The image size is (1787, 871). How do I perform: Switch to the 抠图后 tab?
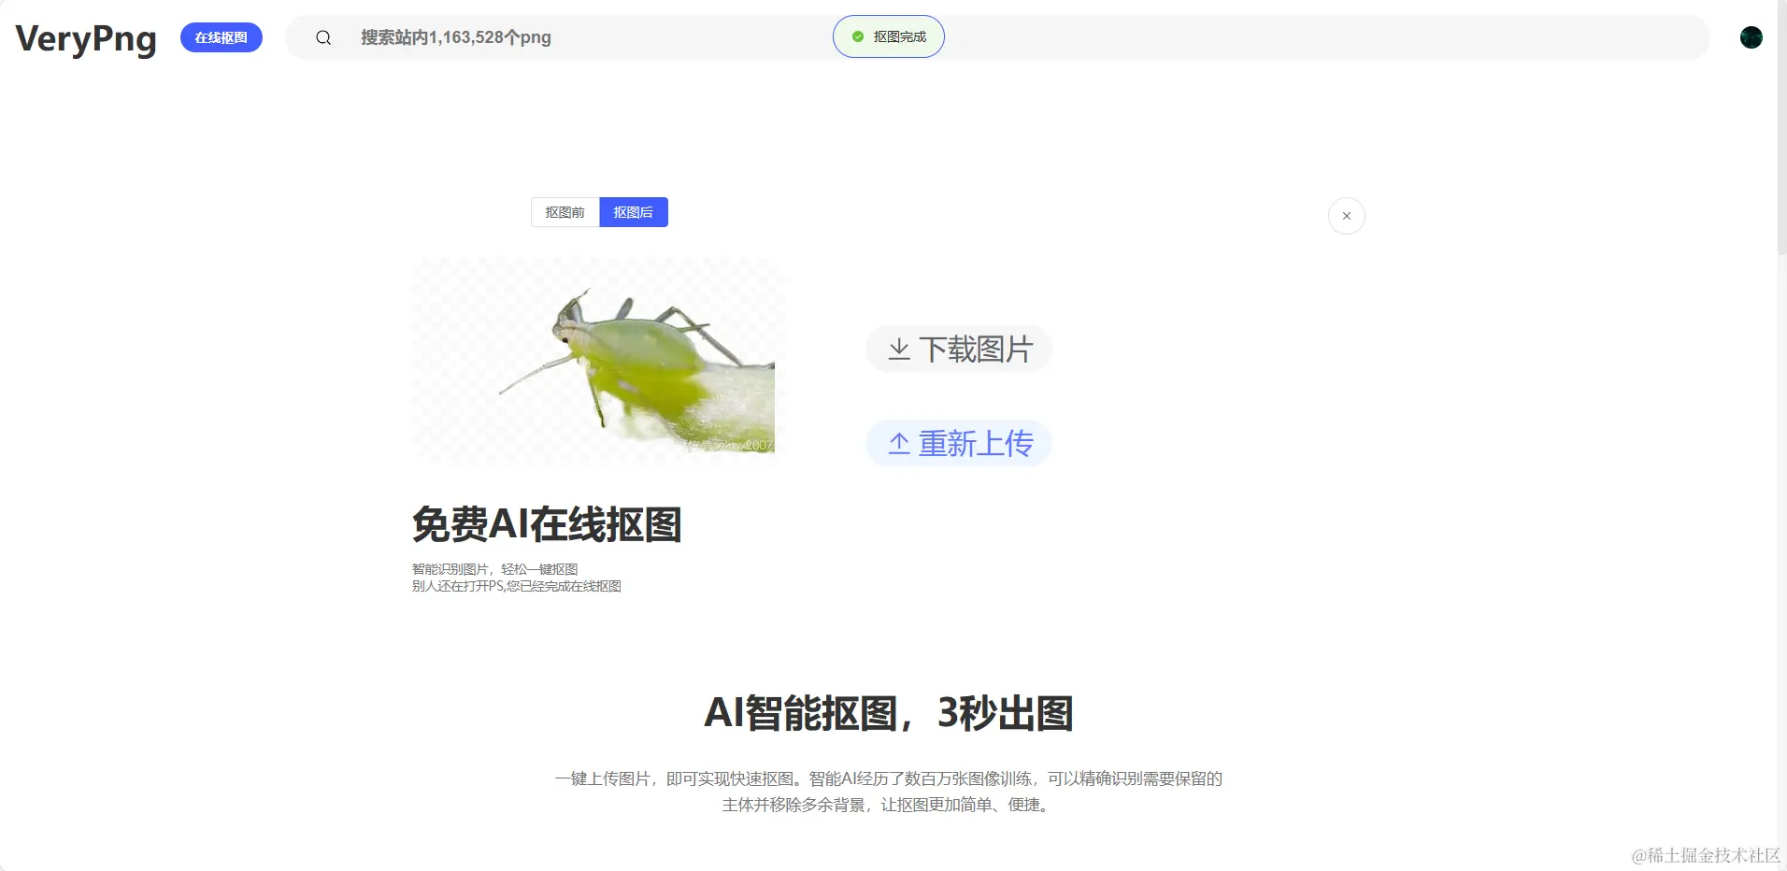[634, 212]
